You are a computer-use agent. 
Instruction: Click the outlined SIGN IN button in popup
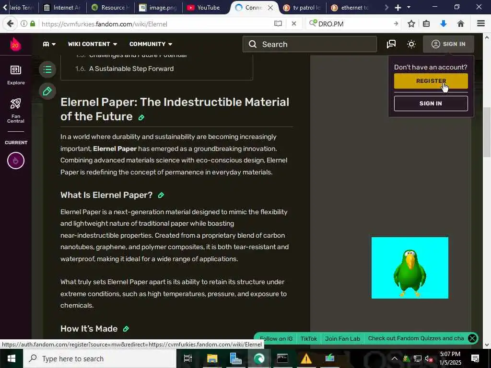click(x=431, y=103)
